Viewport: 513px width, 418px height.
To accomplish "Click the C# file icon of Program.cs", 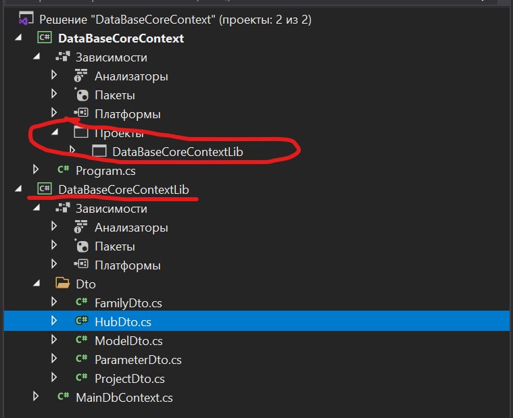I will pos(63,169).
